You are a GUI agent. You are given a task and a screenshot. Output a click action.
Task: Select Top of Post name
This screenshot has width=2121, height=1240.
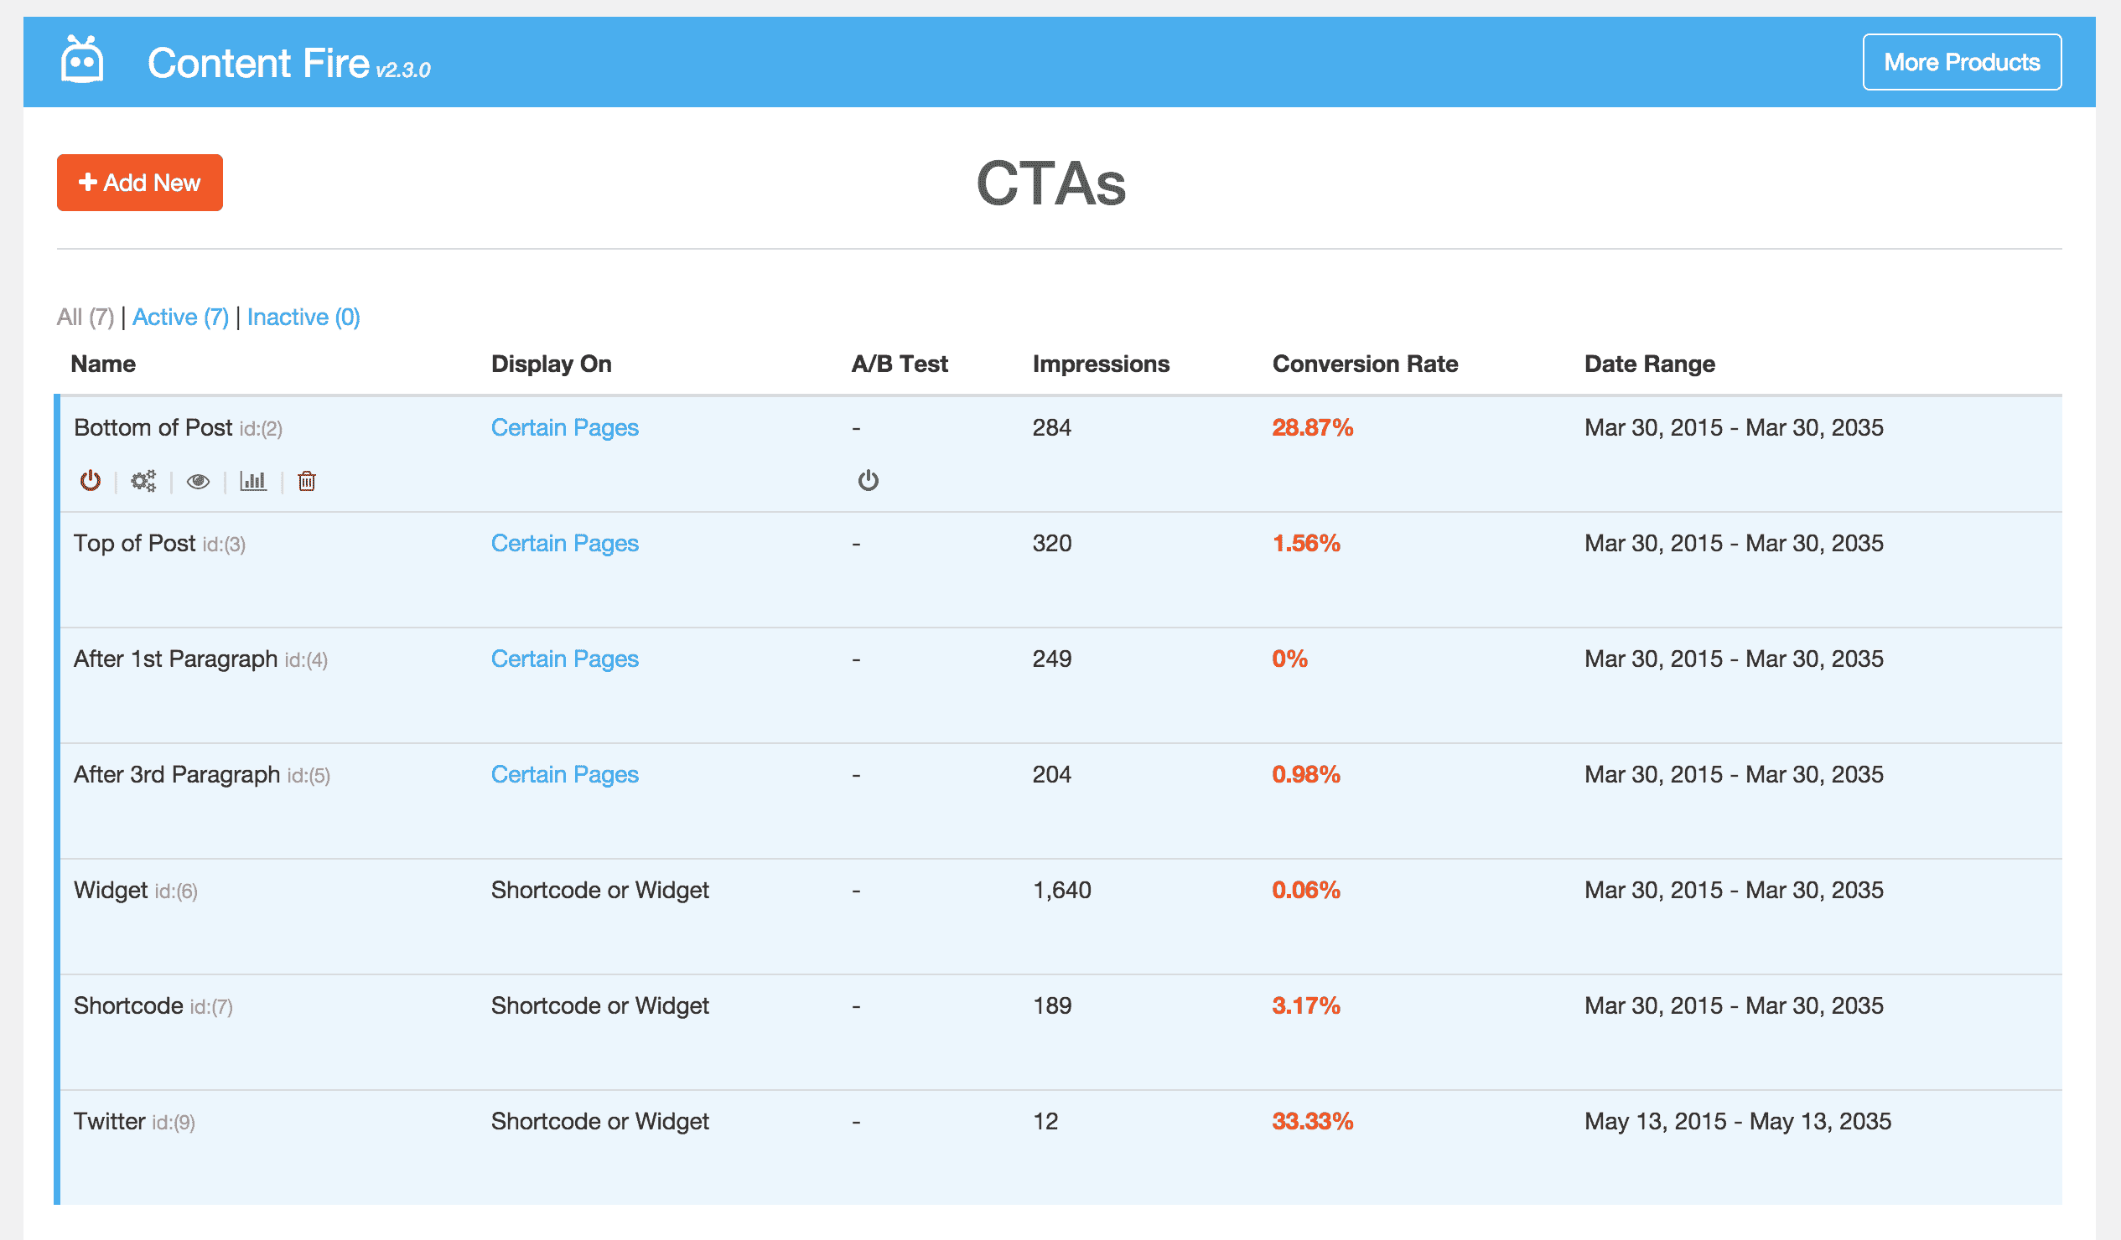click(x=135, y=544)
